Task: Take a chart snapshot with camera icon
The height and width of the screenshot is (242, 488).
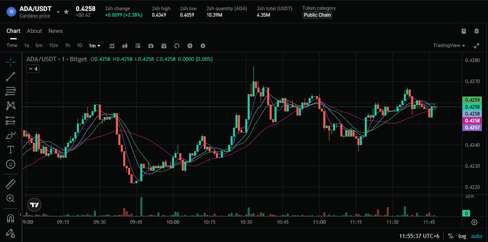Action: 151,46
